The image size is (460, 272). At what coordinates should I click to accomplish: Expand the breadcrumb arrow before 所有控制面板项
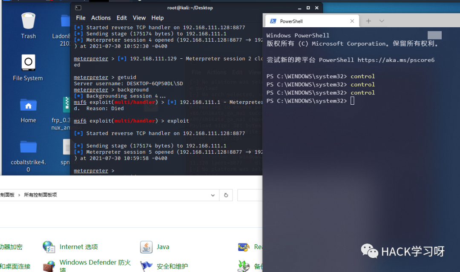tap(19, 195)
